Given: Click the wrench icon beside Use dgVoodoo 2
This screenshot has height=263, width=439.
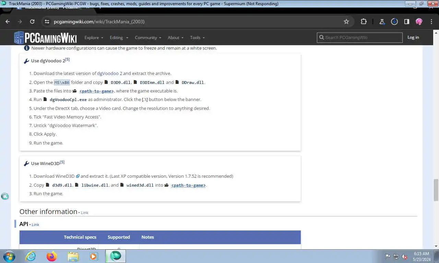Looking at the screenshot, I should pyautogui.click(x=26, y=61).
